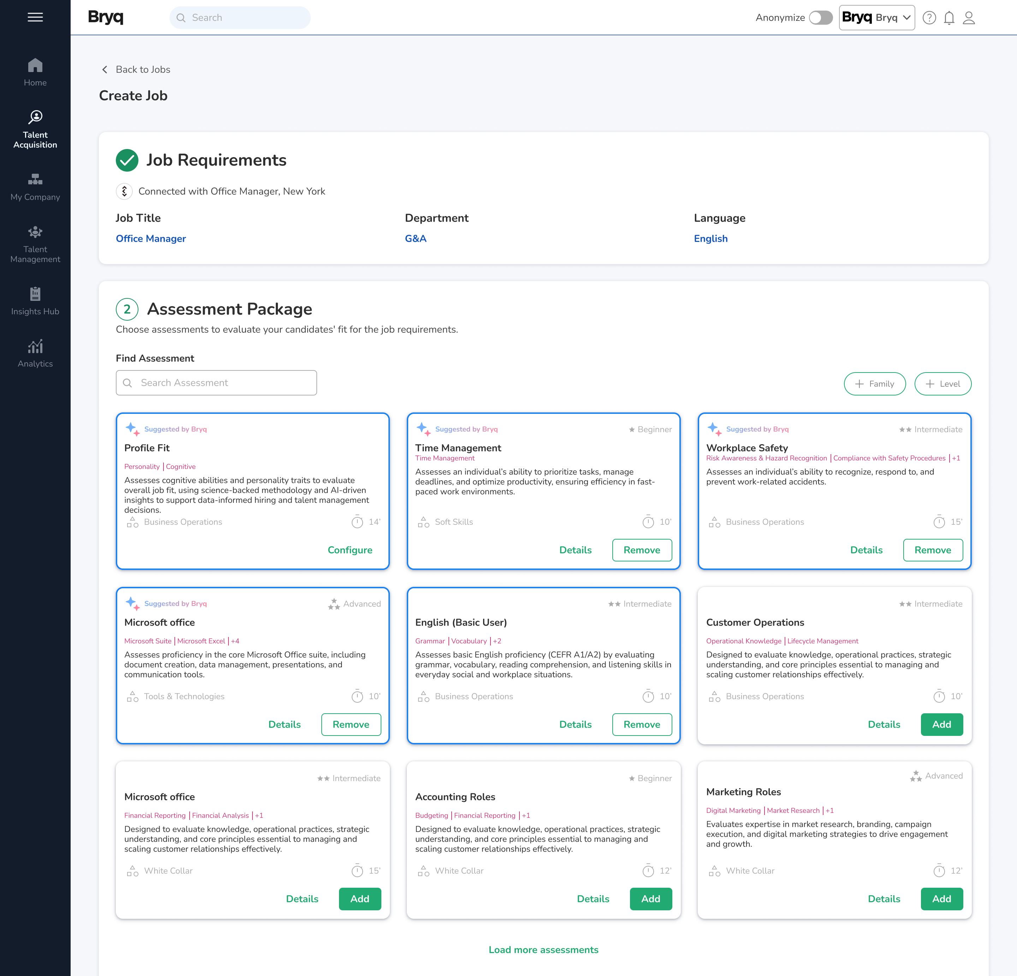Click Back to Jobs link
The image size is (1017, 976).
pyautogui.click(x=136, y=69)
